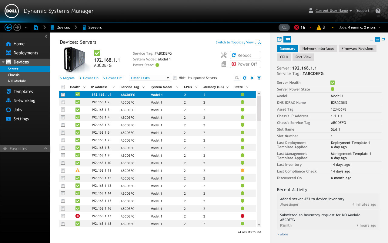Tick the checkbox for server 192.168.1.17
The image size is (388, 243).
(63, 216)
